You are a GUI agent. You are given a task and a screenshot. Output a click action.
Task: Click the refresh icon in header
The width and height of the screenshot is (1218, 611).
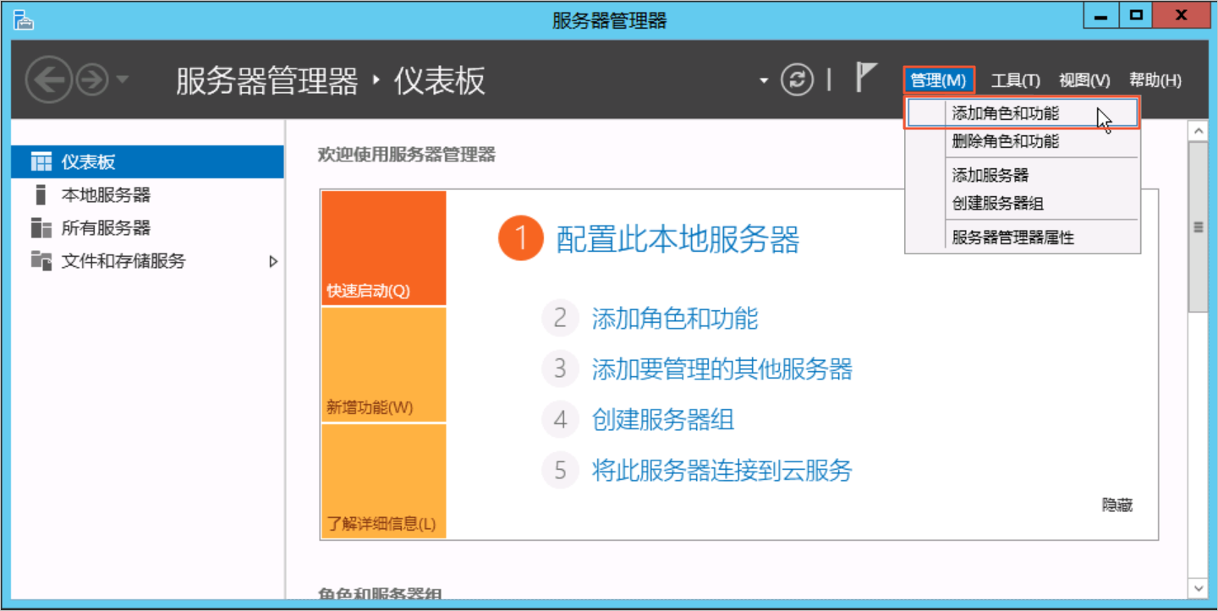coord(796,80)
